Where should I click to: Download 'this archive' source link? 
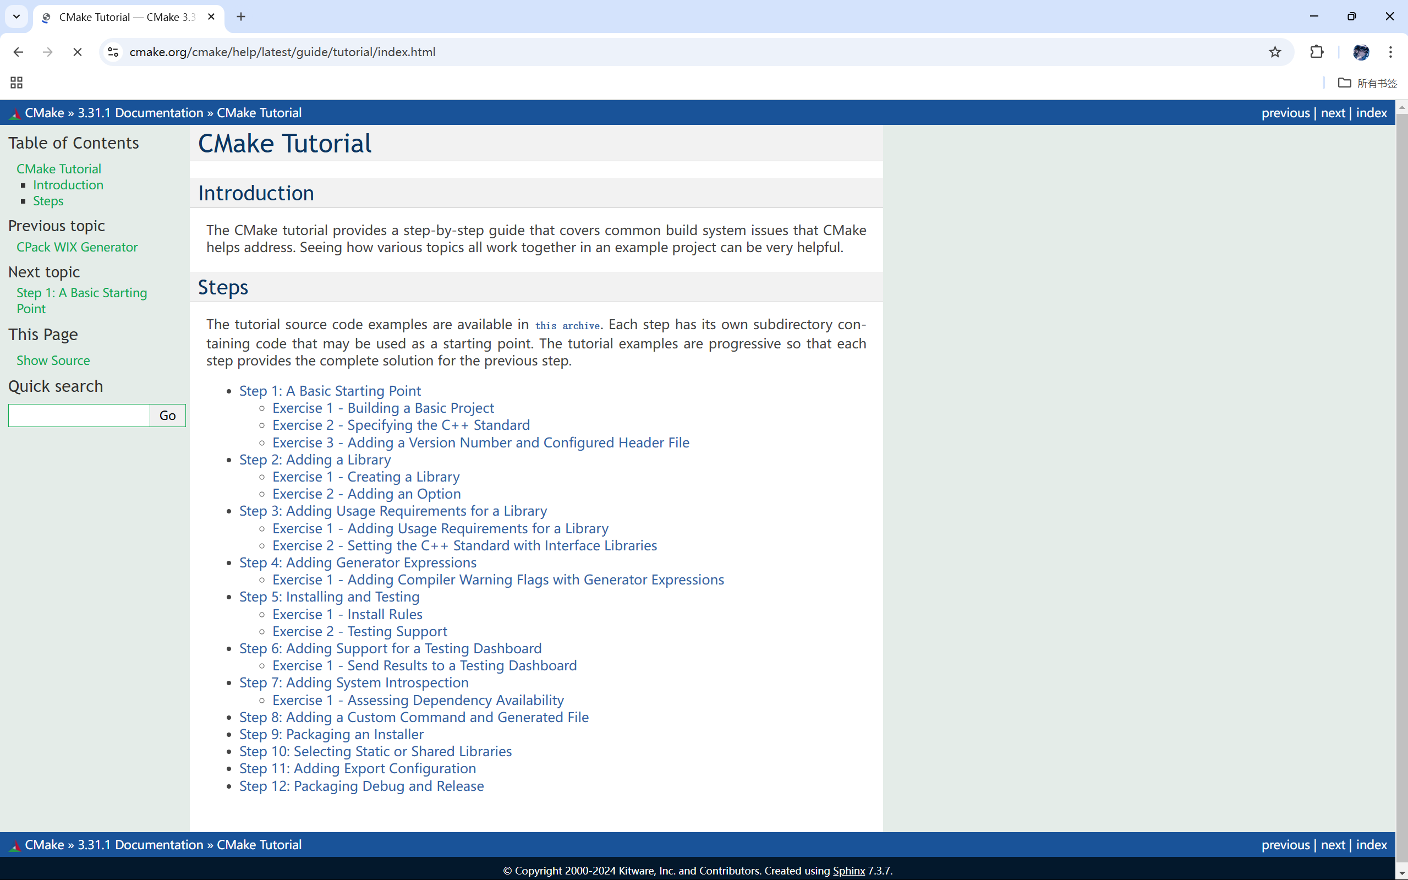coord(567,325)
